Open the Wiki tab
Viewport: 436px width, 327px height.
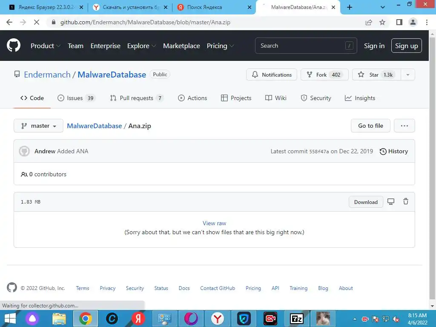[x=276, y=98]
